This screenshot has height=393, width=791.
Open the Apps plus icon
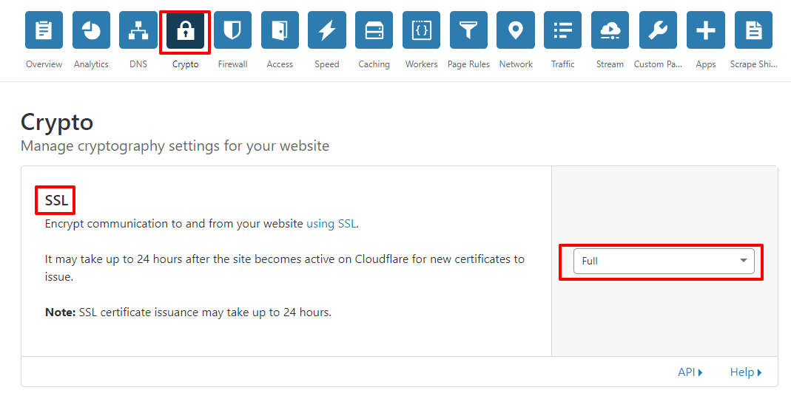point(706,30)
